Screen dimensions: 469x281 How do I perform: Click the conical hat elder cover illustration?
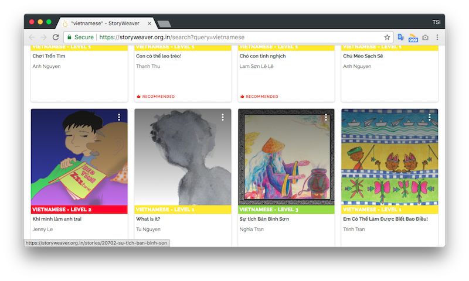(x=286, y=157)
